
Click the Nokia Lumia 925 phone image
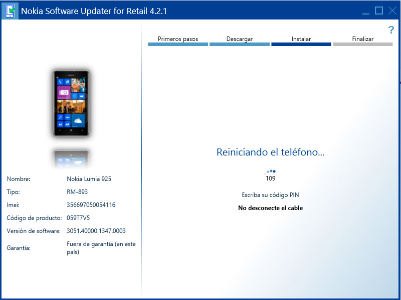tap(71, 103)
